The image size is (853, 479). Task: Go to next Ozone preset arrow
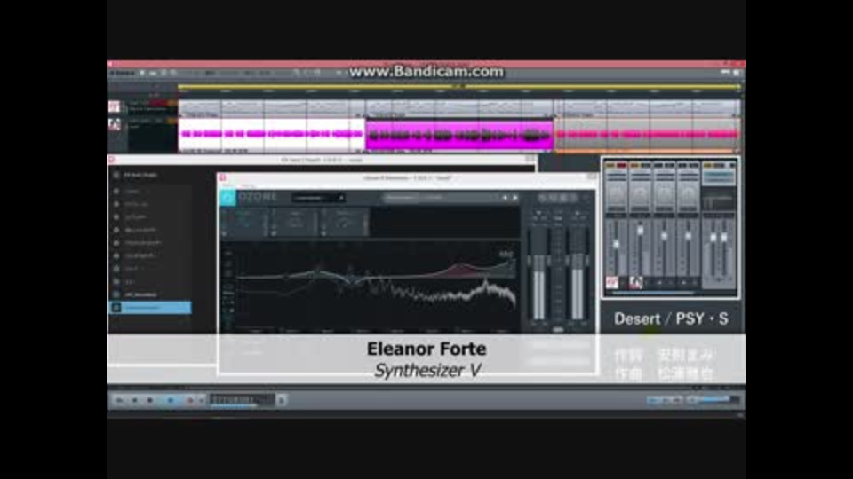click(514, 198)
